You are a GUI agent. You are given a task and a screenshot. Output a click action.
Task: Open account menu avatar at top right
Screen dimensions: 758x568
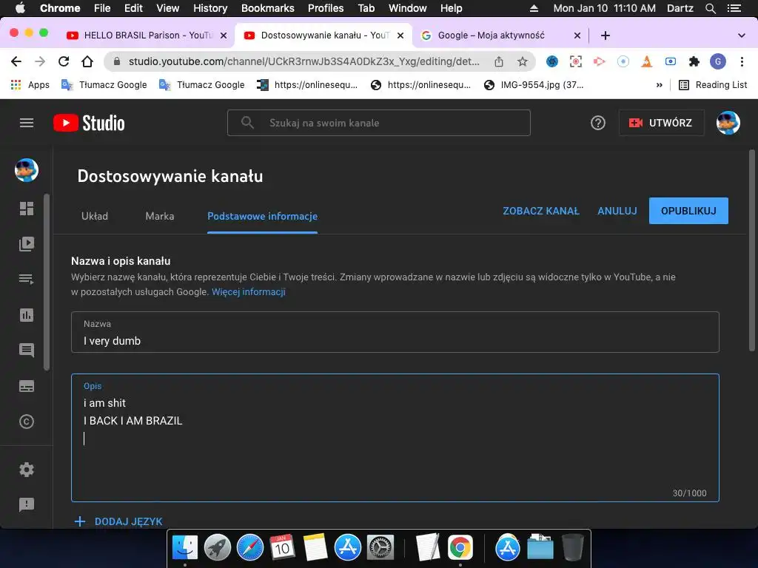coord(728,123)
